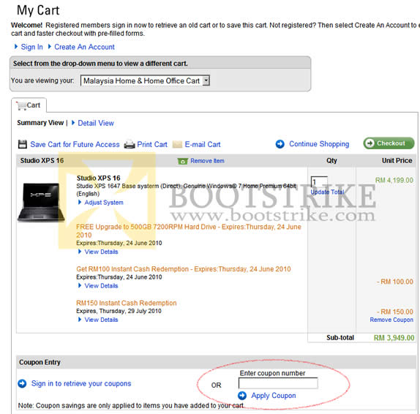The image size is (420, 414).
Task: Click the green Checkout button
Action: [x=389, y=143]
